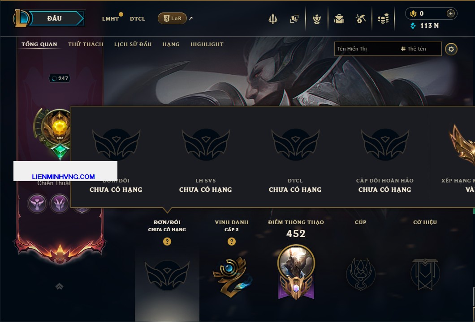
Task: Expand the profile card up chevron
Action: pos(59,286)
